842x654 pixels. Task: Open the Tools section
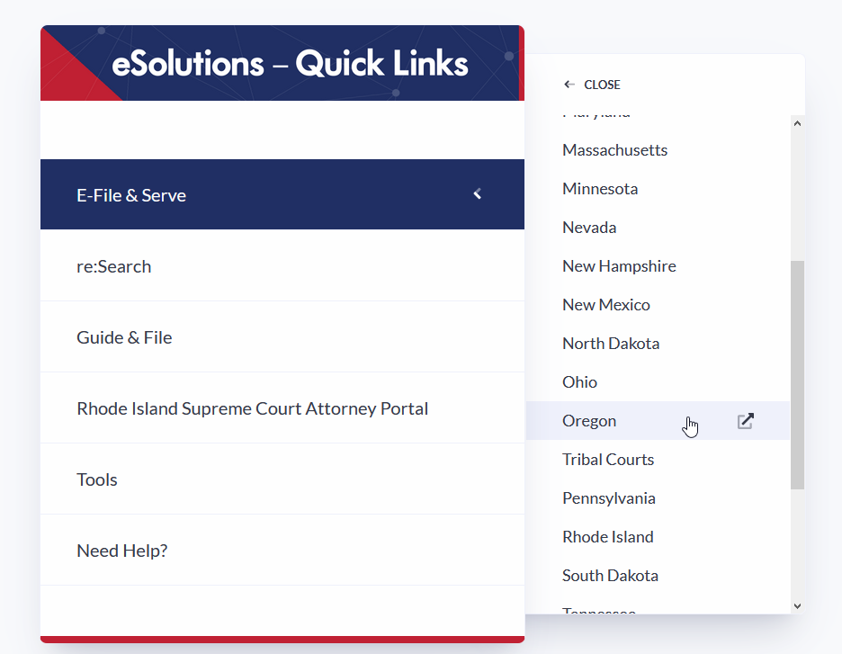click(x=97, y=479)
